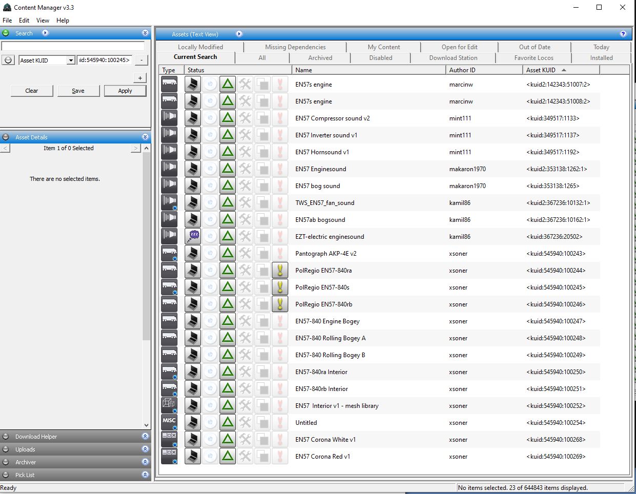The width and height of the screenshot is (636, 494).
Task: Toggle the round filter button beside Asset KUID
Action: tap(8, 60)
